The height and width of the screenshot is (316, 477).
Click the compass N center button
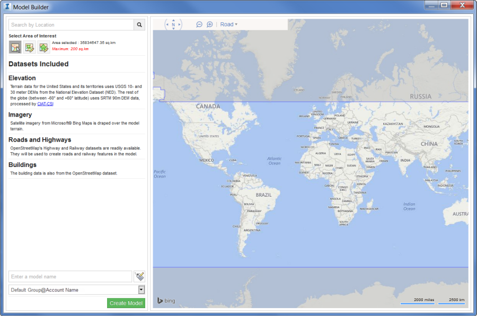click(x=173, y=25)
